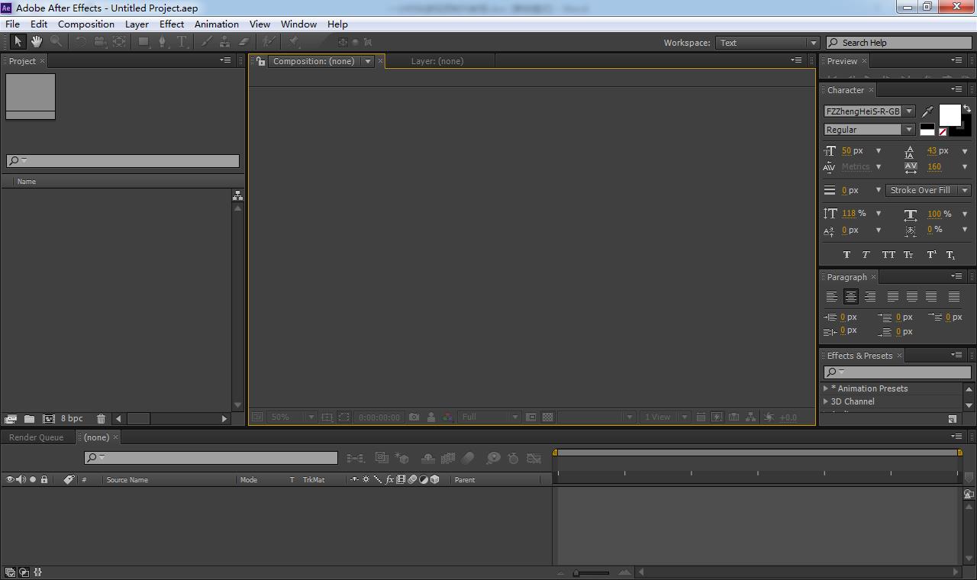Switch to the Render Queue tab
The width and height of the screenshot is (977, 580).
[x=36, y=437]
